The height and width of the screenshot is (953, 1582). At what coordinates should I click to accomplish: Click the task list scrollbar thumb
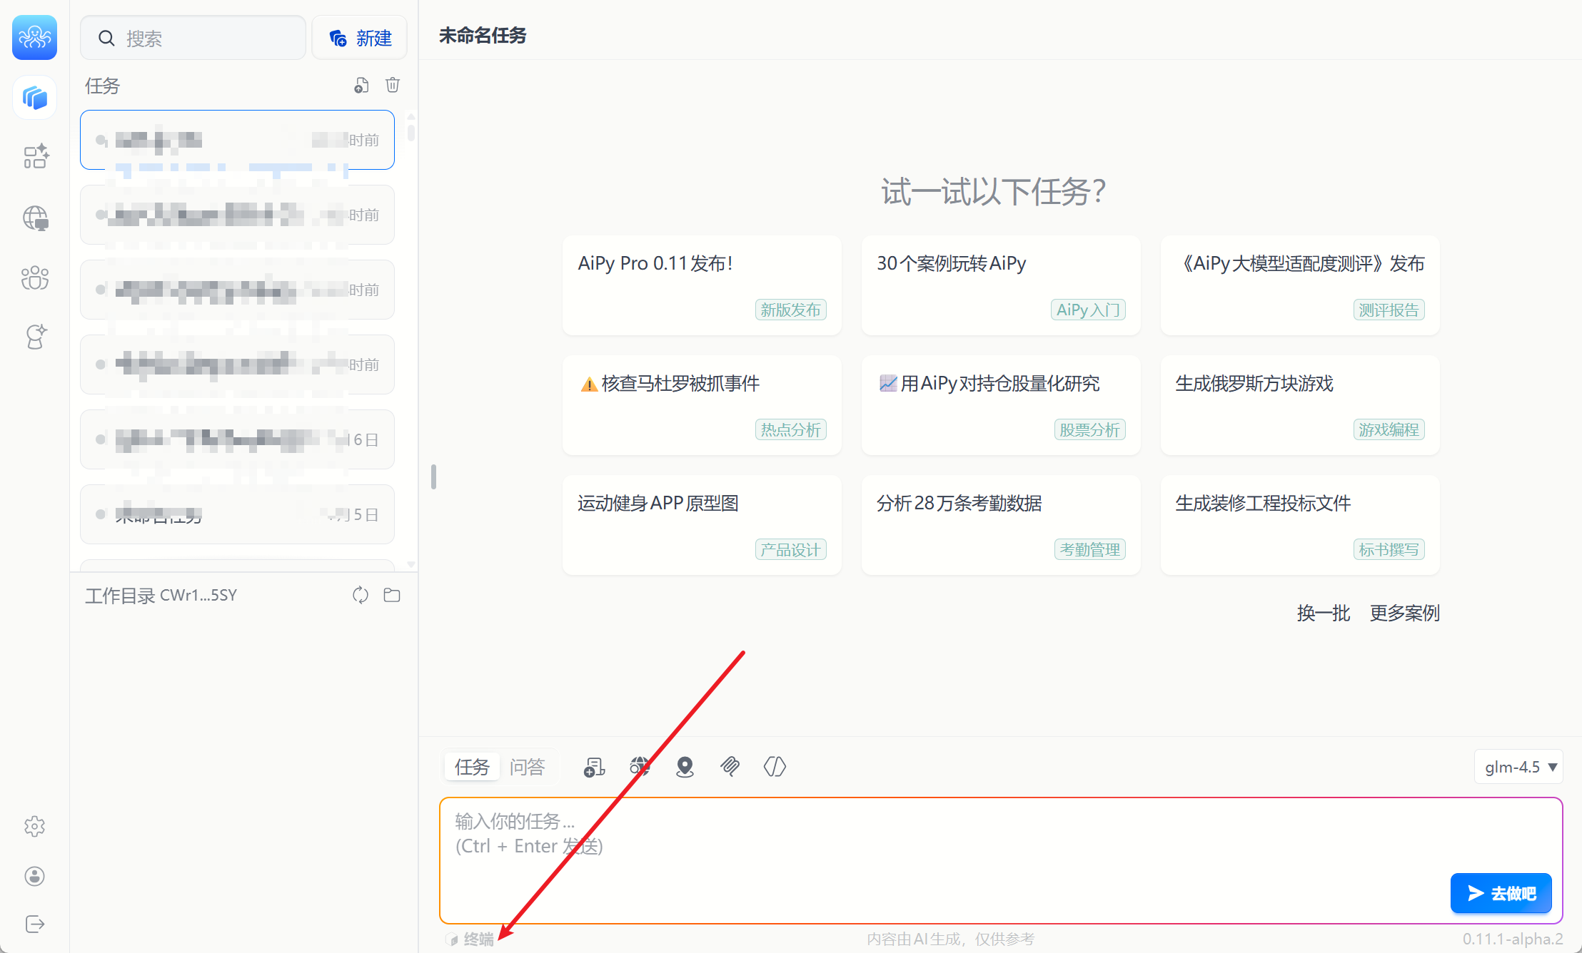pyautogui.click(x=411, y=133)
